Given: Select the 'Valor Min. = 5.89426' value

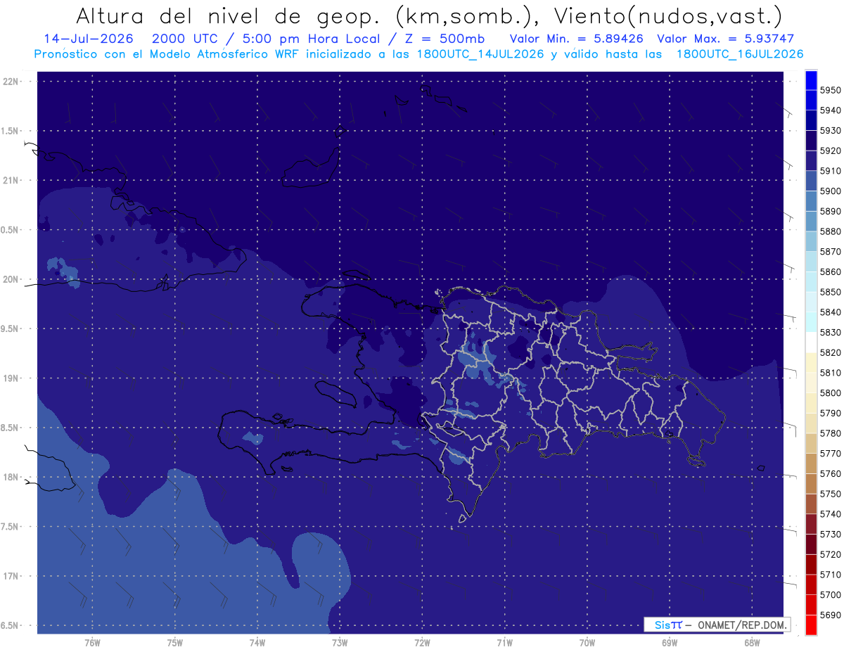Looking at the screenshot, I should [577, 39].
